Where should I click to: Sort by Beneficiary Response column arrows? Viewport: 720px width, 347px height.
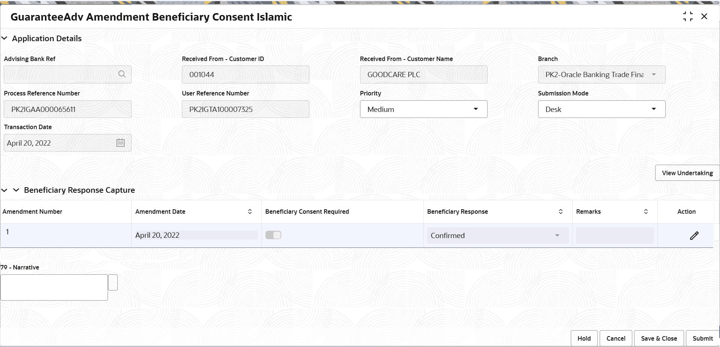click(561, 211)
